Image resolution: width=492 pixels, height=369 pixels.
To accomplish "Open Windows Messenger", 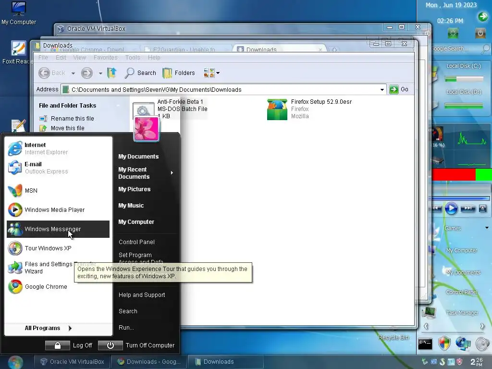I will [x=58, y=229].
